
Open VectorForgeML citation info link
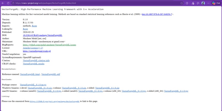(36, 61)
